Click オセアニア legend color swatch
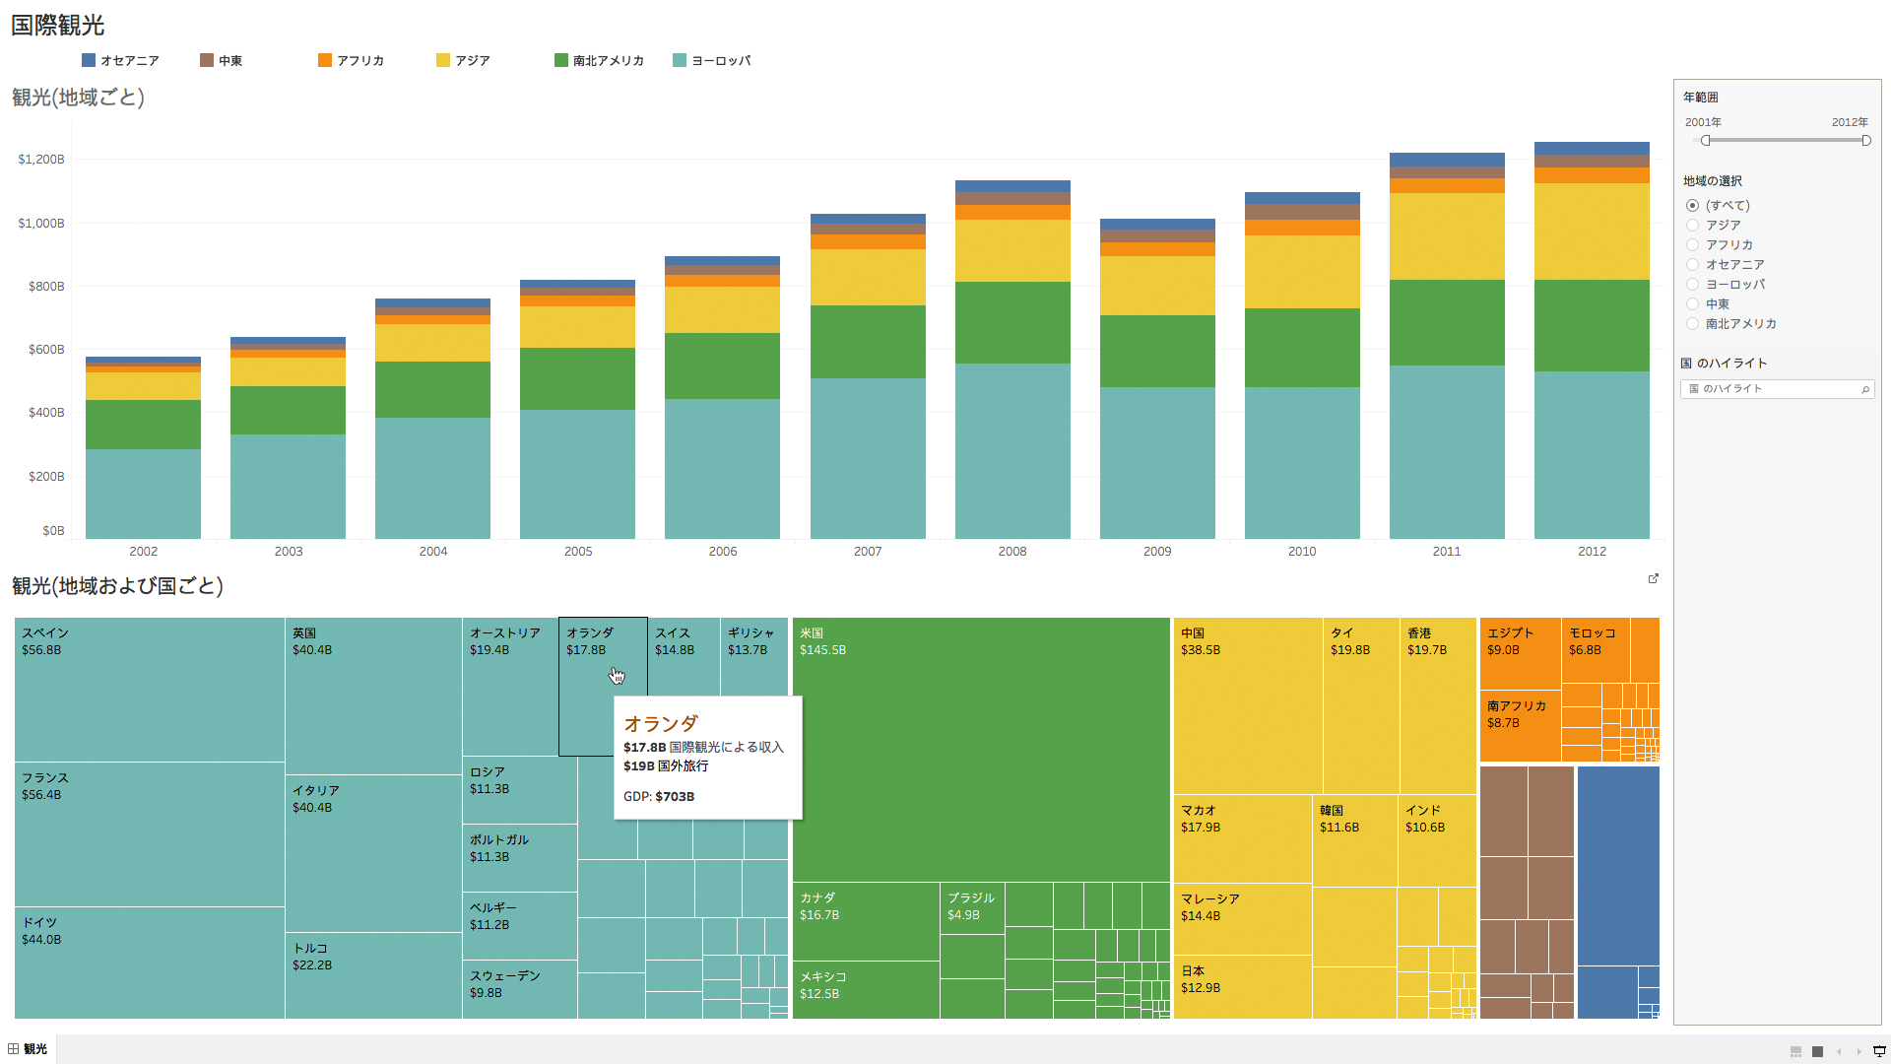Screen dimensions: 1891x1064 click(89, 60)
